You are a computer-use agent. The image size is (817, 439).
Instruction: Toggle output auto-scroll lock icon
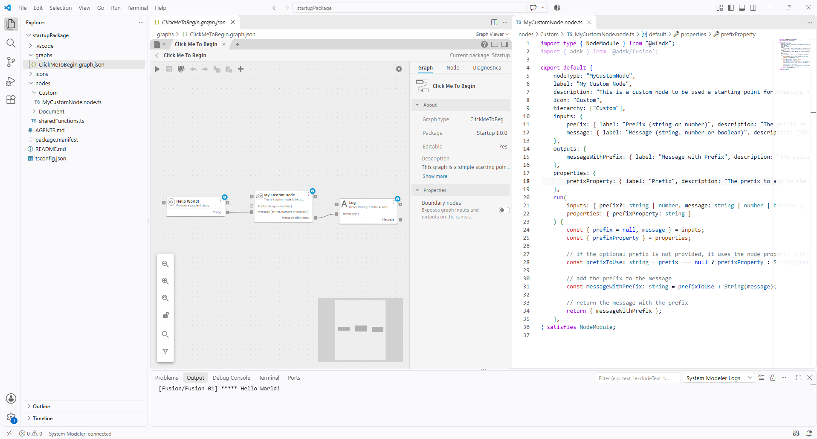click(x=773, y=378)
